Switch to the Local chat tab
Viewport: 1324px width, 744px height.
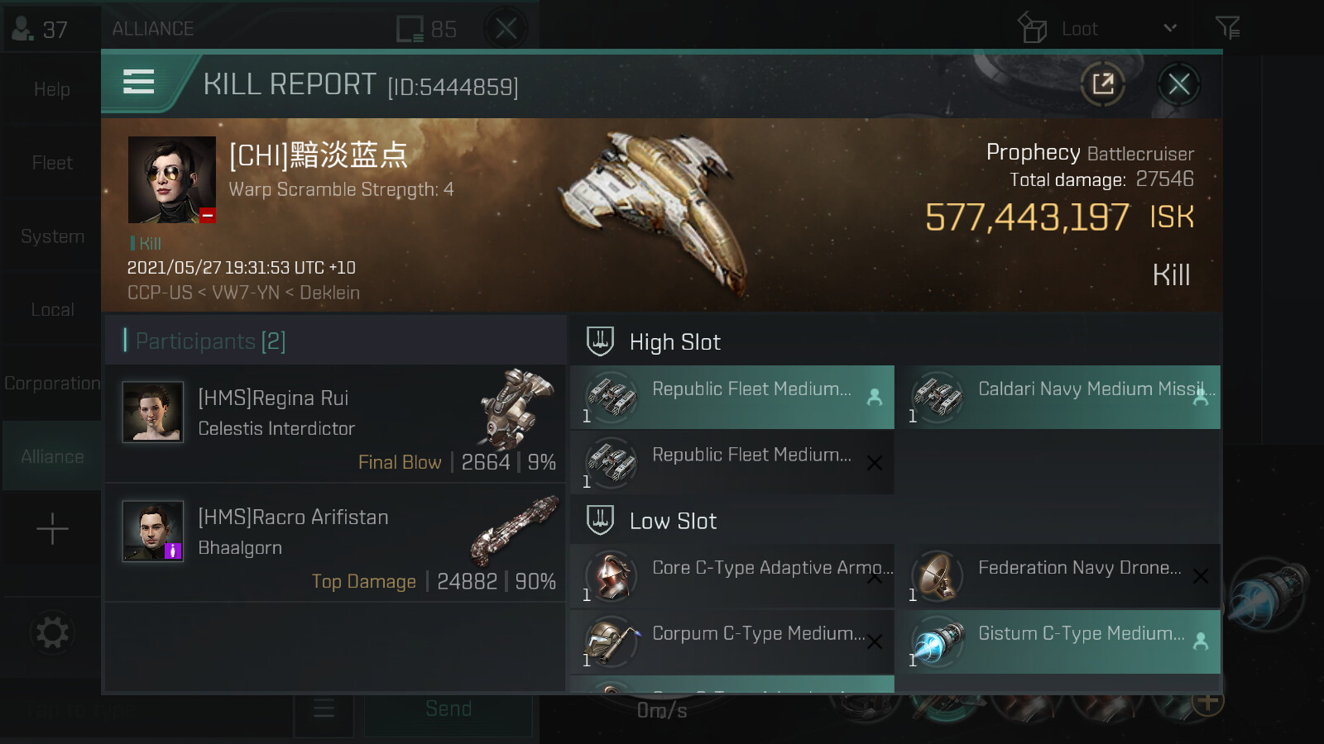pos(52,310)
